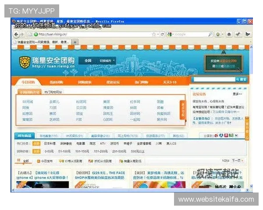Screen dimensions: 263x210
Task: Click the 一起呀 site link
Action: point(135,119)
